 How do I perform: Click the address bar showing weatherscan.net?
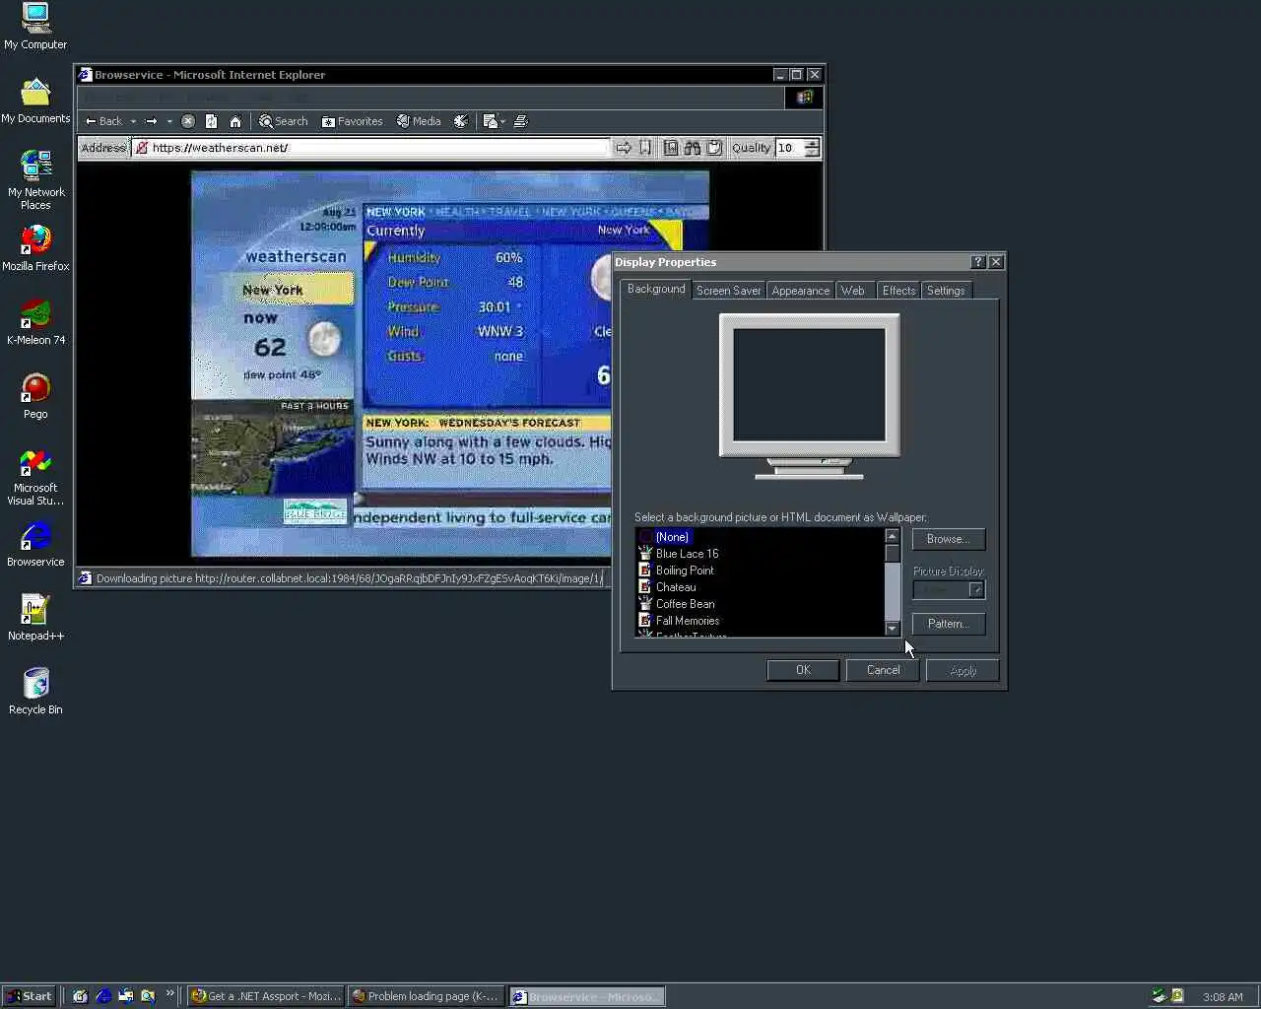click(x=371, y=148)
